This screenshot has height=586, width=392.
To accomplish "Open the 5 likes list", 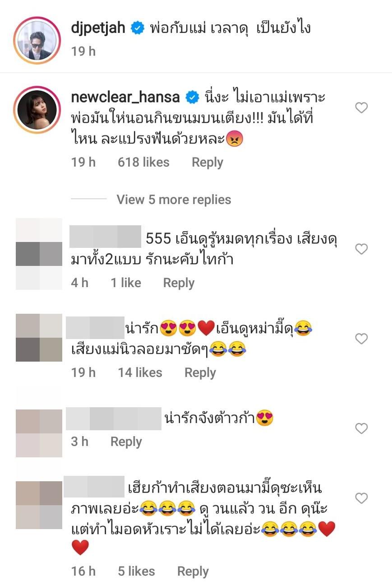I will point(136,571).
